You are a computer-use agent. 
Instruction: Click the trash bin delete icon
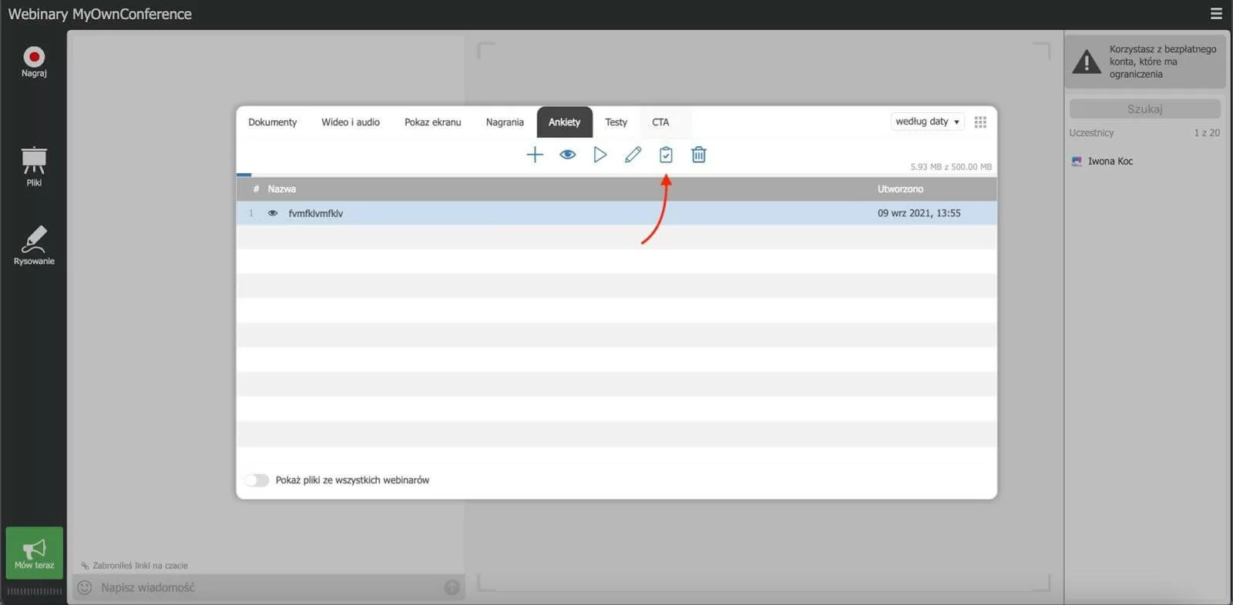coord(698,155)
